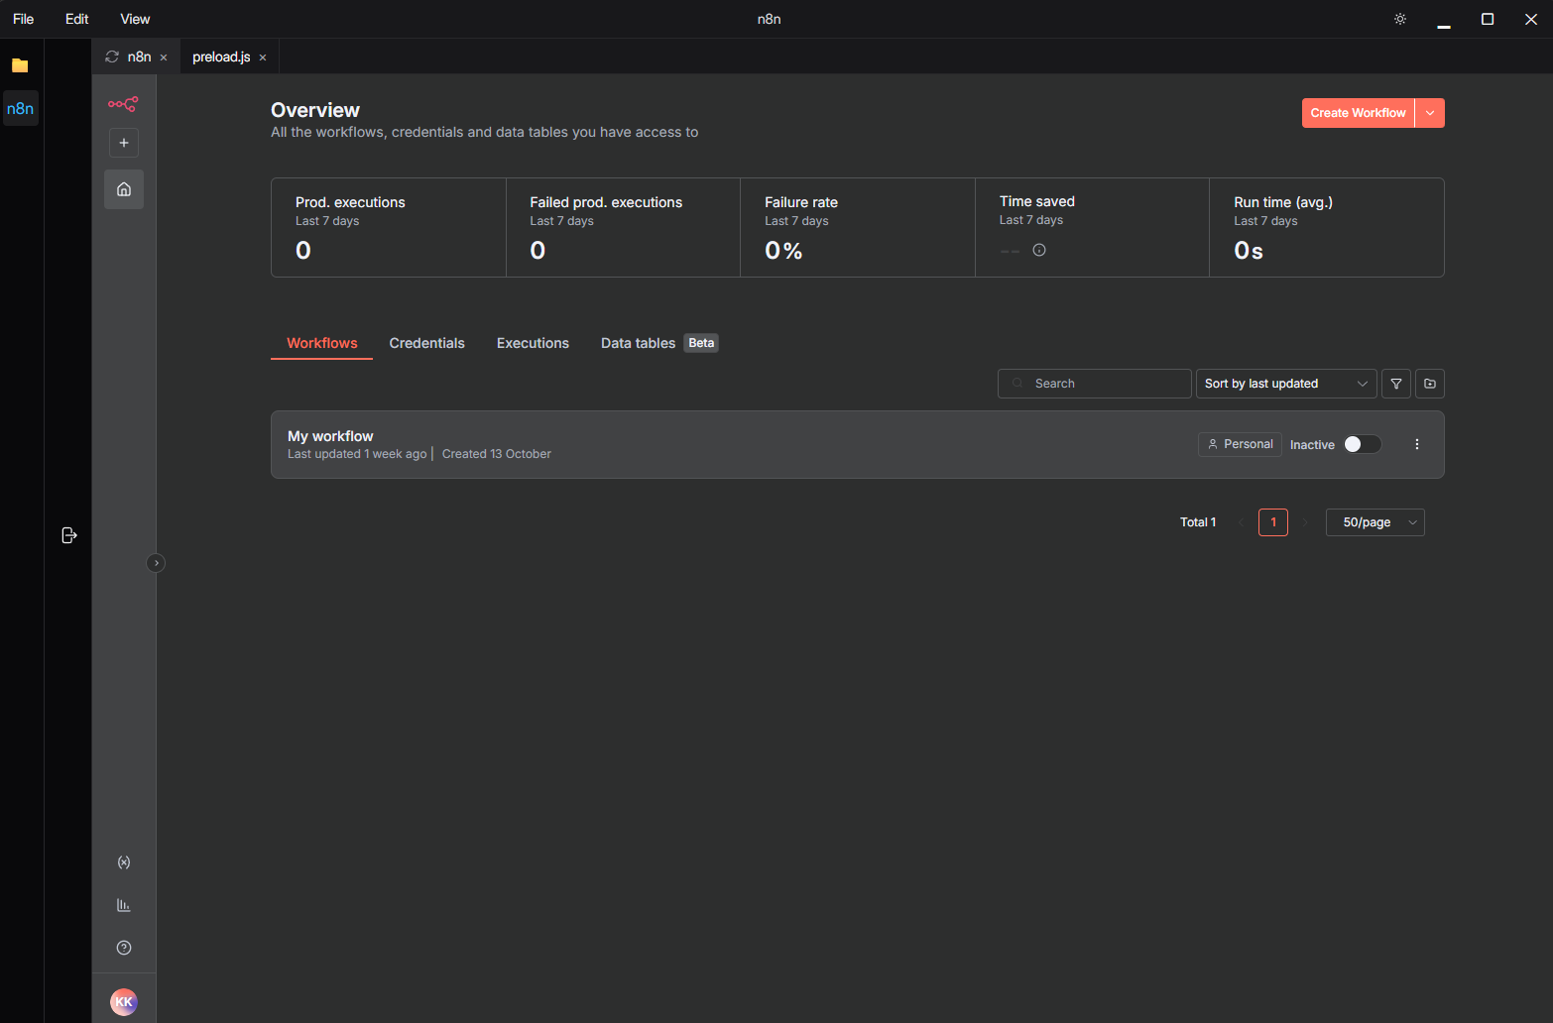The image size is (1553, 1023).
Task: Open the My workflow row
Action: (857, 444)
